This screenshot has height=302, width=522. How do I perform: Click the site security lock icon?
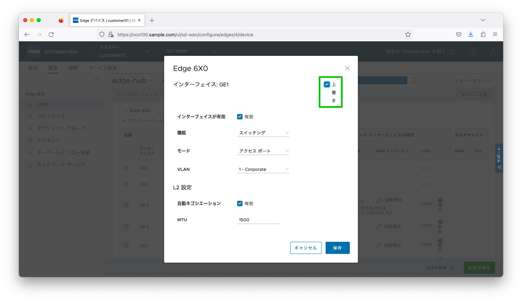(111, 34)
